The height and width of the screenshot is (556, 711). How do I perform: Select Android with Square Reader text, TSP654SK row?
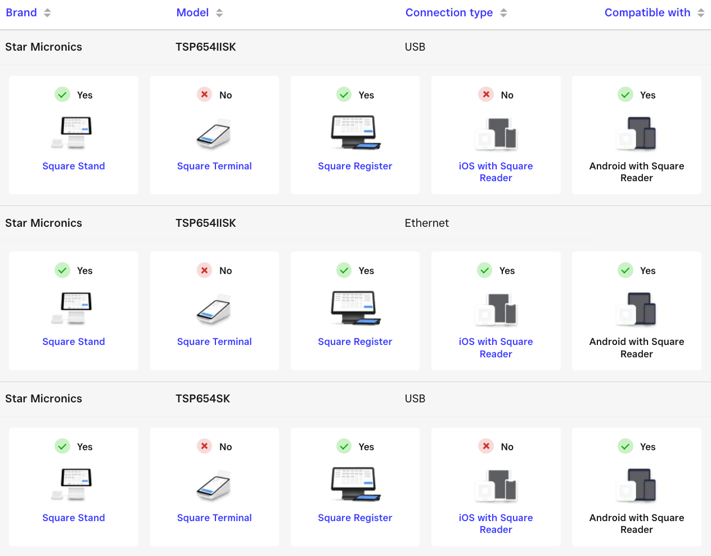[637, 523]
